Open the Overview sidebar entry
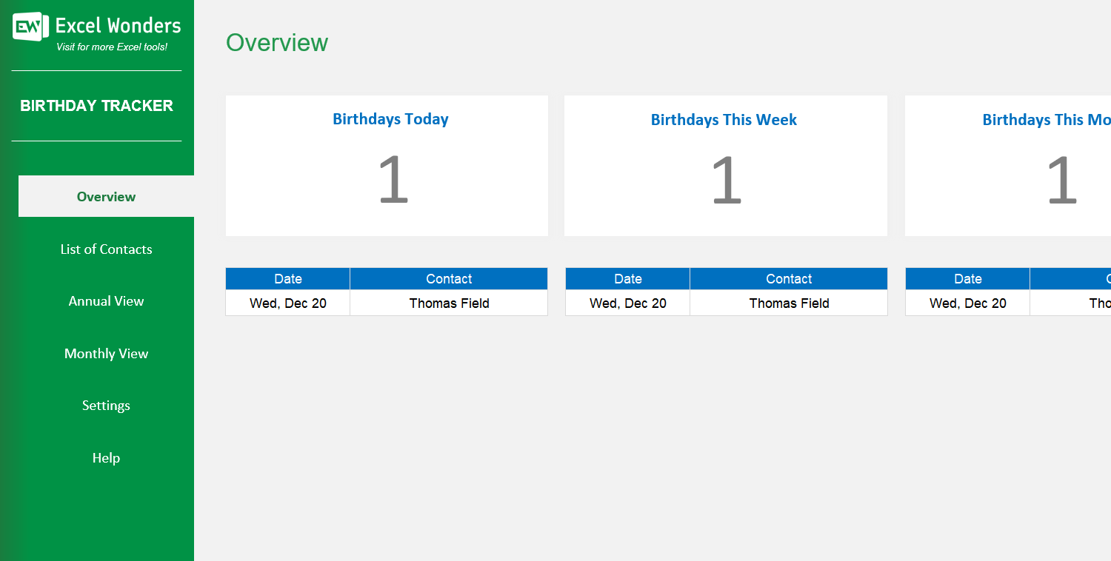The width and height of the screenshot is (1111, 561). click(x=106, y=196)
